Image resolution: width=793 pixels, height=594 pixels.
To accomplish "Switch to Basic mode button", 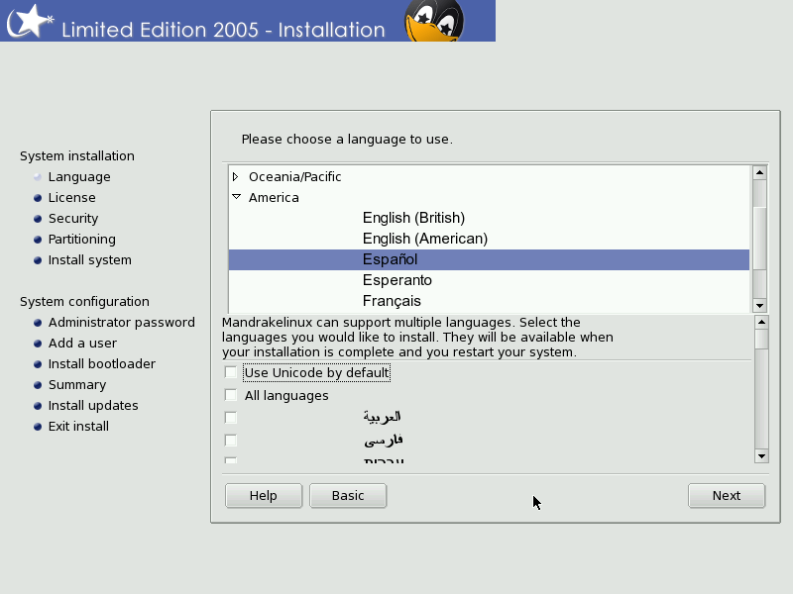I will (348, 496).
